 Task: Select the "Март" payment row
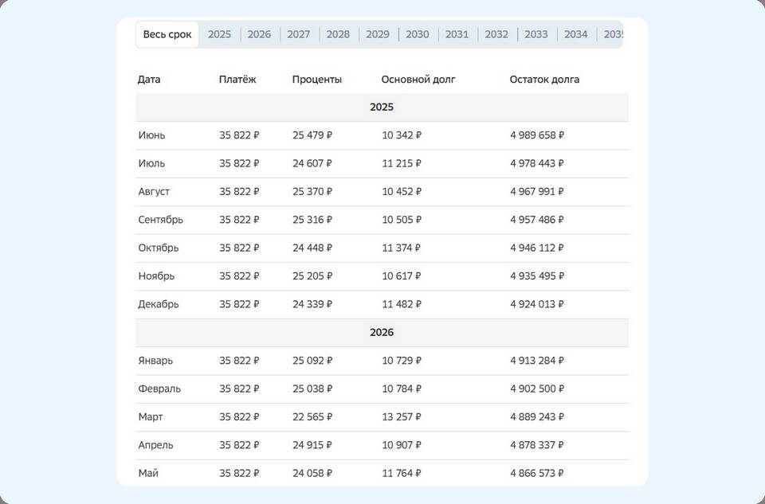(382, 417)
